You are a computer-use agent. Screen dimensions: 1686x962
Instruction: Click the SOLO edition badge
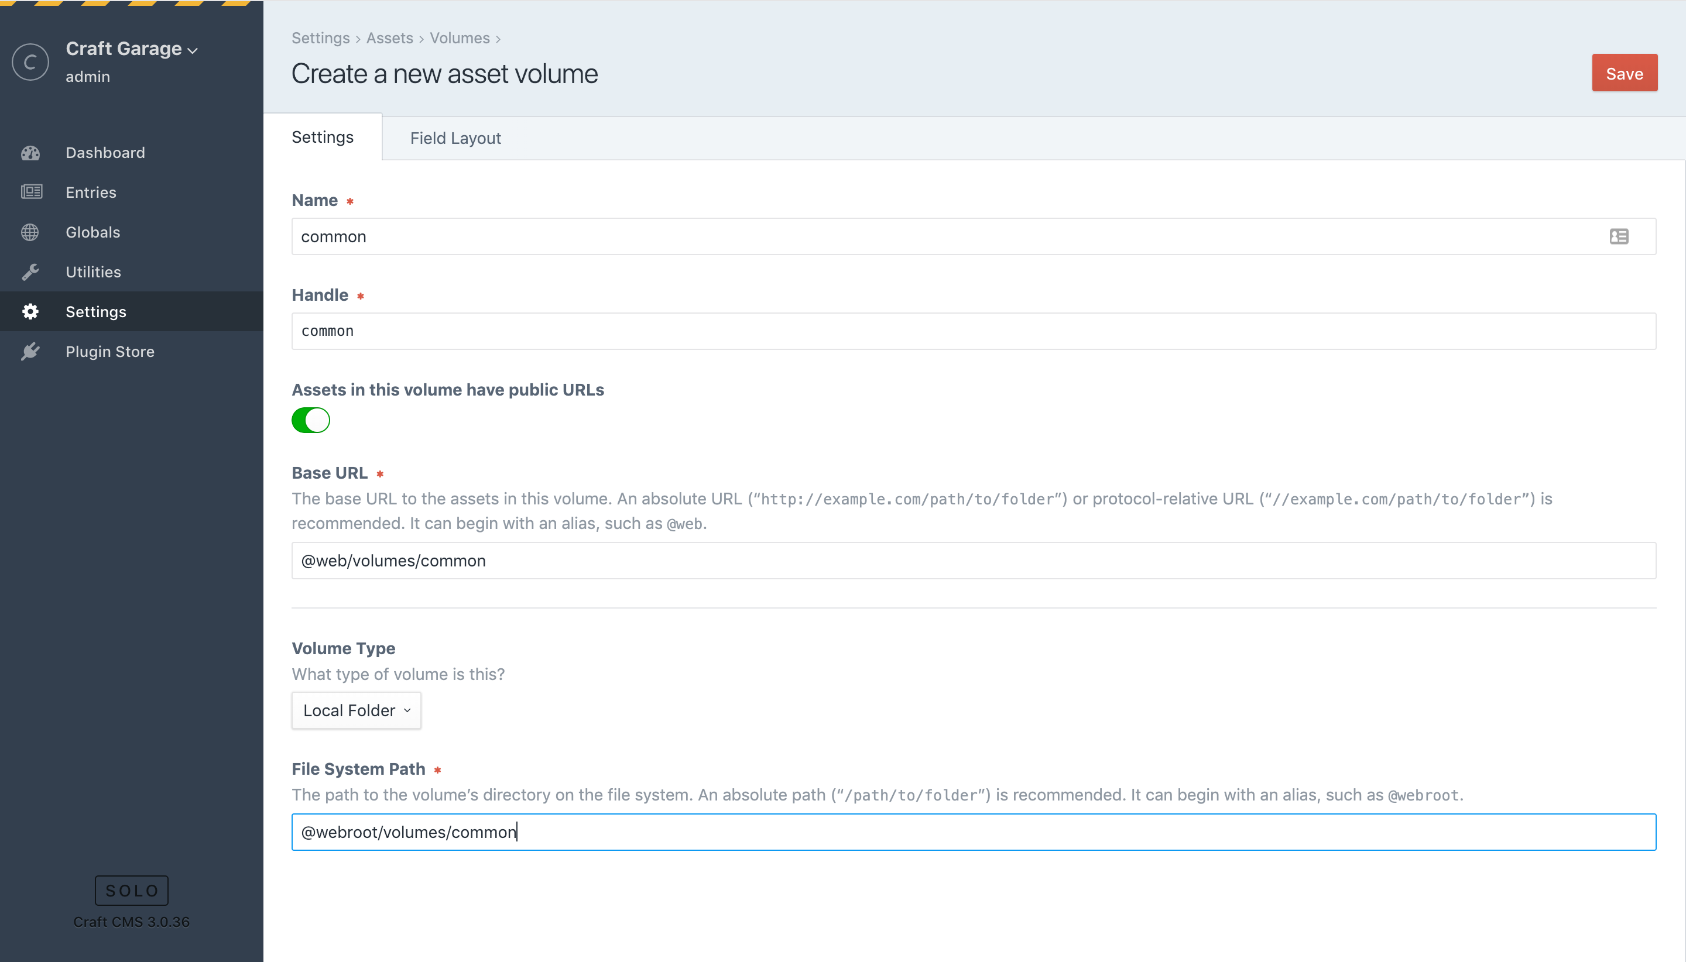132,891
